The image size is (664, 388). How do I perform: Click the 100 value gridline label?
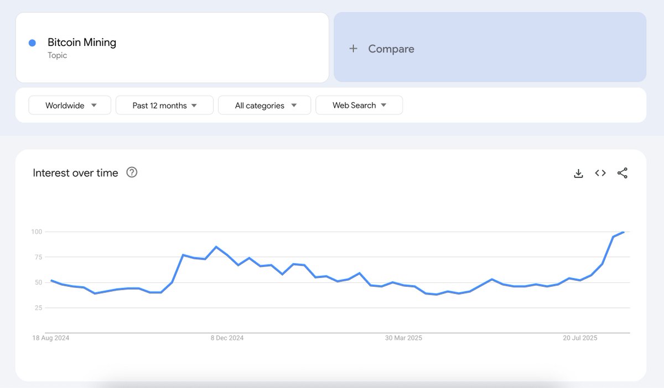click(x=37, y=232)
